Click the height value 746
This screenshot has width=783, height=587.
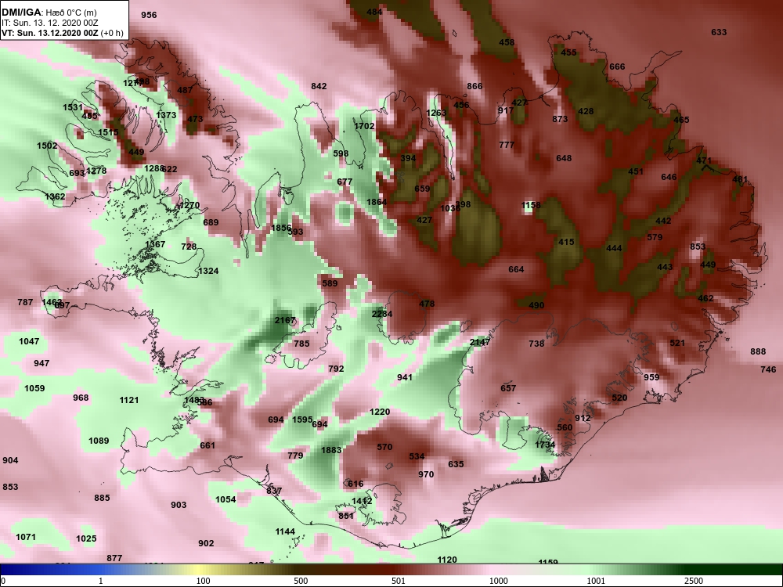pyautogui.click(x=768, y=369)
